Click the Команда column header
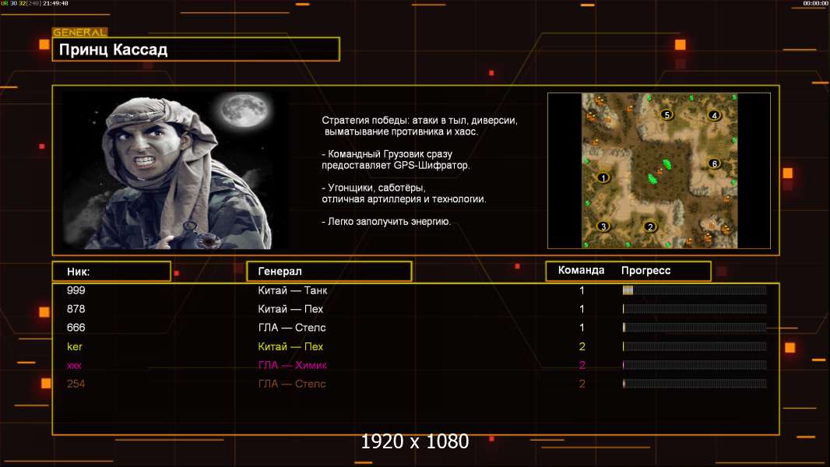Viewport: 830px width, 467px height. click(581, 270)
